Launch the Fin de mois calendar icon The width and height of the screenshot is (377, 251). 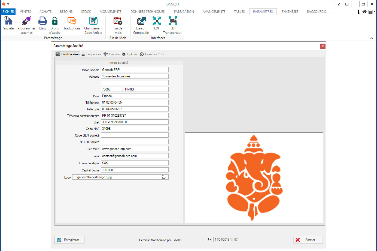118,21
